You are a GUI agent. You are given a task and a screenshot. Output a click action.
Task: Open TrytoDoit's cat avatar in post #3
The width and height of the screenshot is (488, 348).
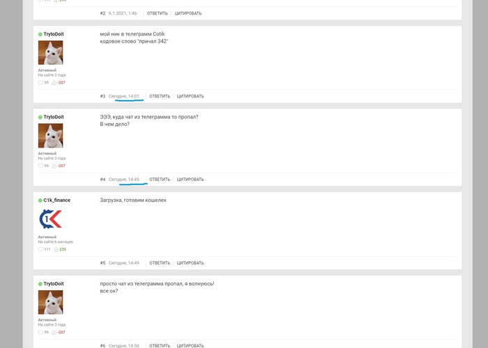tap(50, 52)
